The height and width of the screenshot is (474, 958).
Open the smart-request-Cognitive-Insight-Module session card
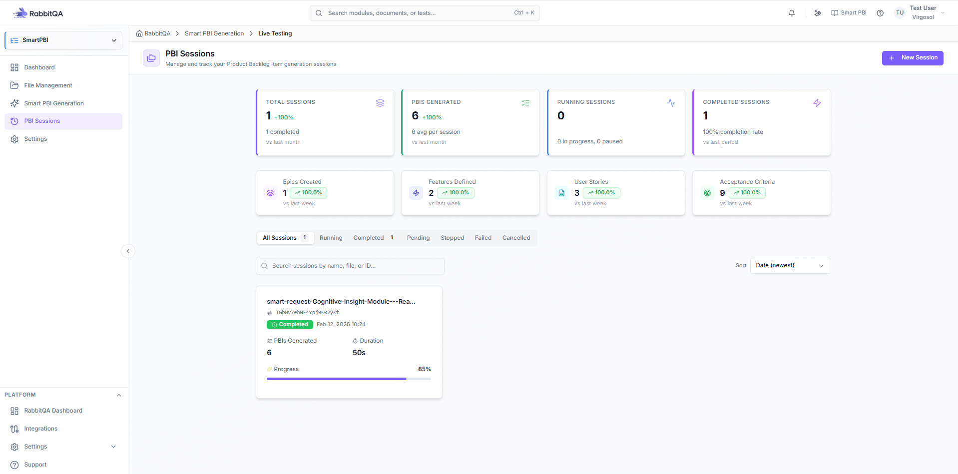349,342
